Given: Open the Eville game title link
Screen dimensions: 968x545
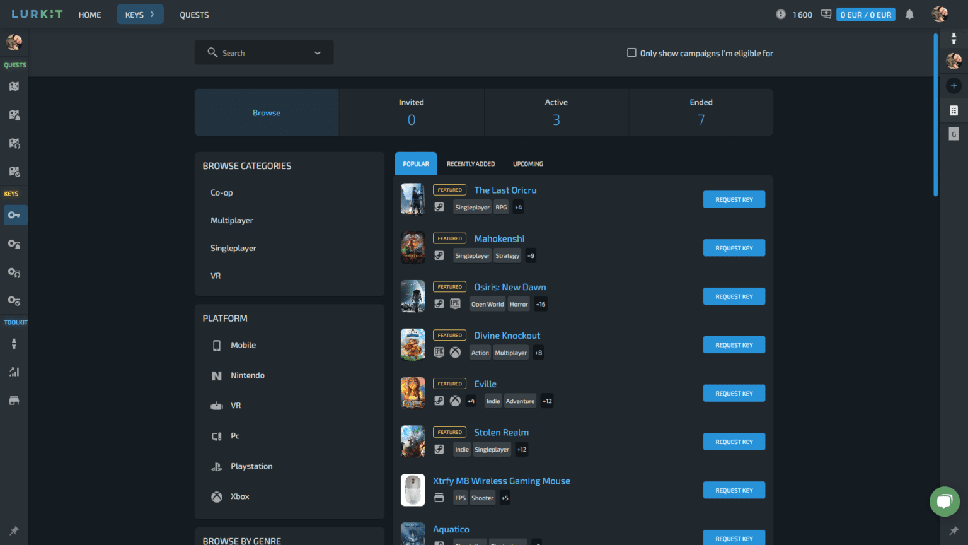Looking at the screenshot, I should [485, 384].
